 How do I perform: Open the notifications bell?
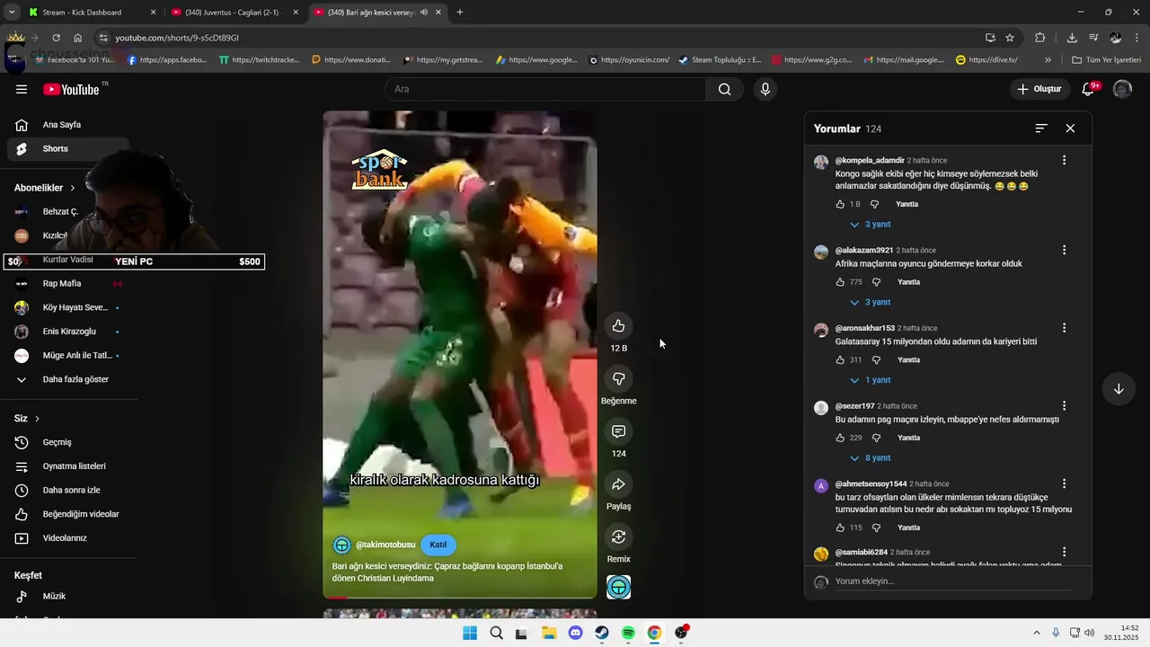1089,89
